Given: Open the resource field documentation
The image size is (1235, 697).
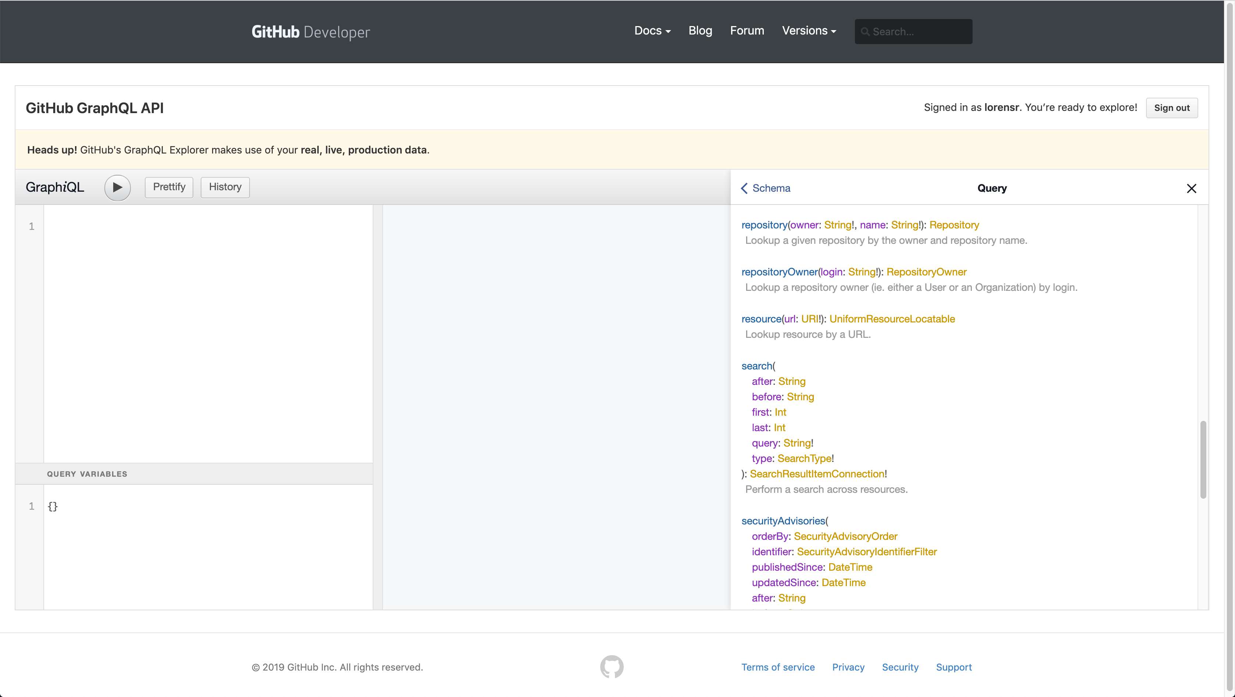Looking at the screenshot, I should (761, 319).
